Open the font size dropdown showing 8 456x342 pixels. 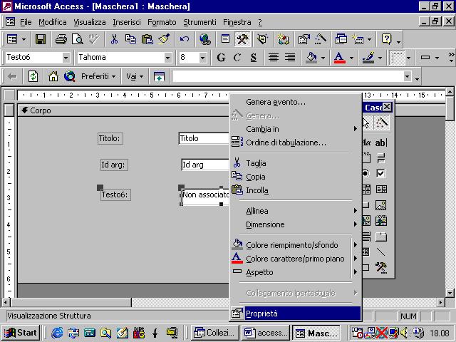[202, 58]
